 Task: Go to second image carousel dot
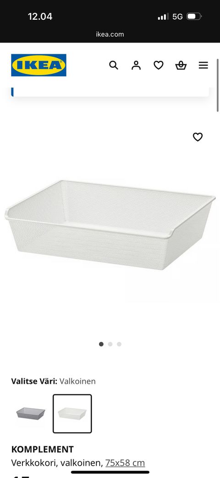coord(110,344)
